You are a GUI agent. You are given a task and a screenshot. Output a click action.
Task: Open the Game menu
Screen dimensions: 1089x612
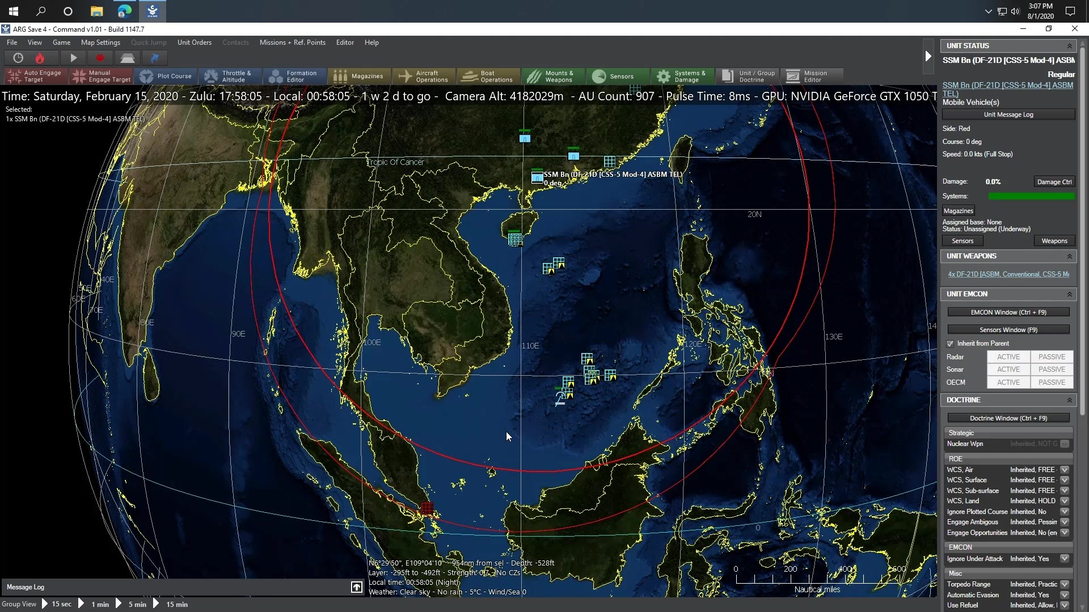tap(61, 42)
